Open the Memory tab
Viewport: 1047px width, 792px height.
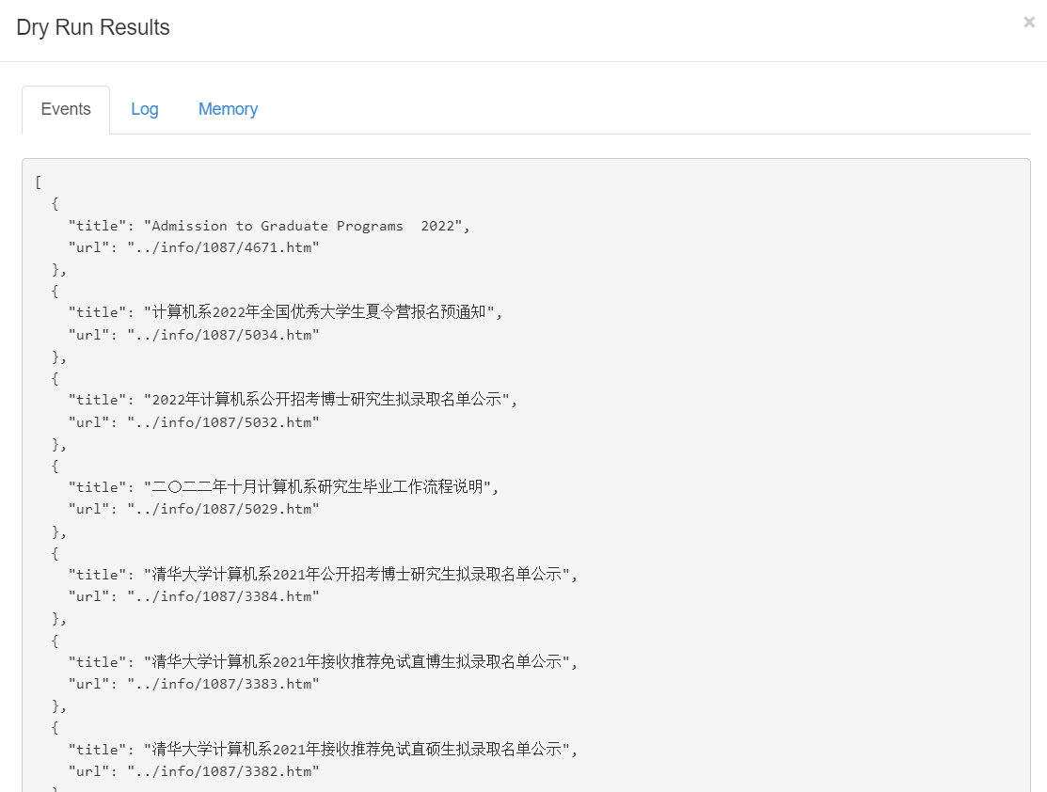tap(228, 109)
